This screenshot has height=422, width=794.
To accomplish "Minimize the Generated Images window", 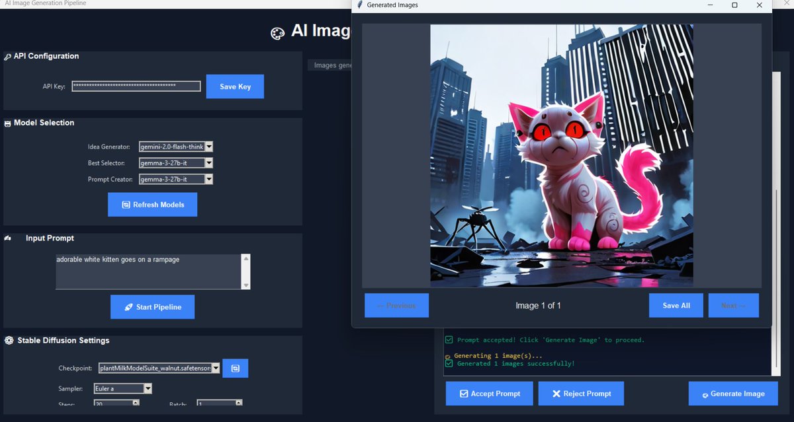I will 710,5.
